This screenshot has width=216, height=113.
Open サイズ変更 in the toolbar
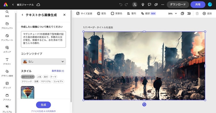click(84, 14)
